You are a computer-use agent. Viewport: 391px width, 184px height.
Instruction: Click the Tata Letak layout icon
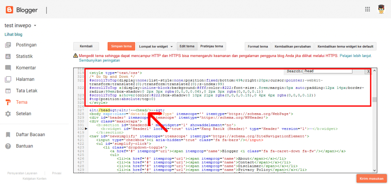tap(8, 91)
